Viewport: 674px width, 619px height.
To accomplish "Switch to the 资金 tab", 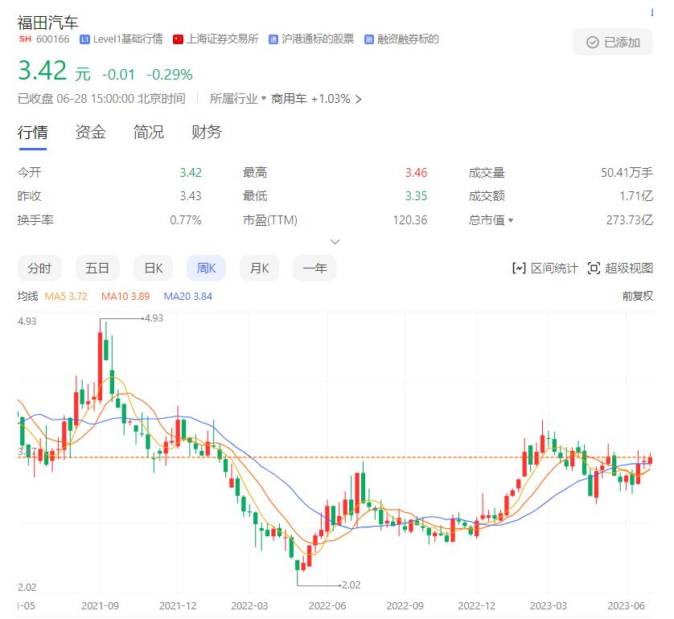I will [x=88, y=132].
